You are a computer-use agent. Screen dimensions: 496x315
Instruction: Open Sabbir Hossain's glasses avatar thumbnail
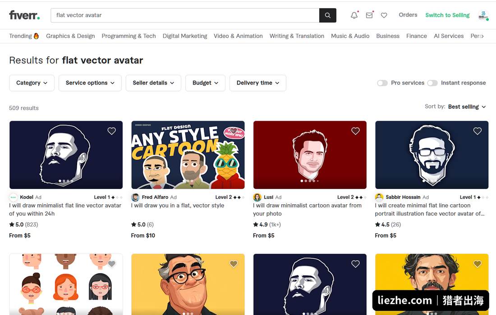click(x=432, y=155)
